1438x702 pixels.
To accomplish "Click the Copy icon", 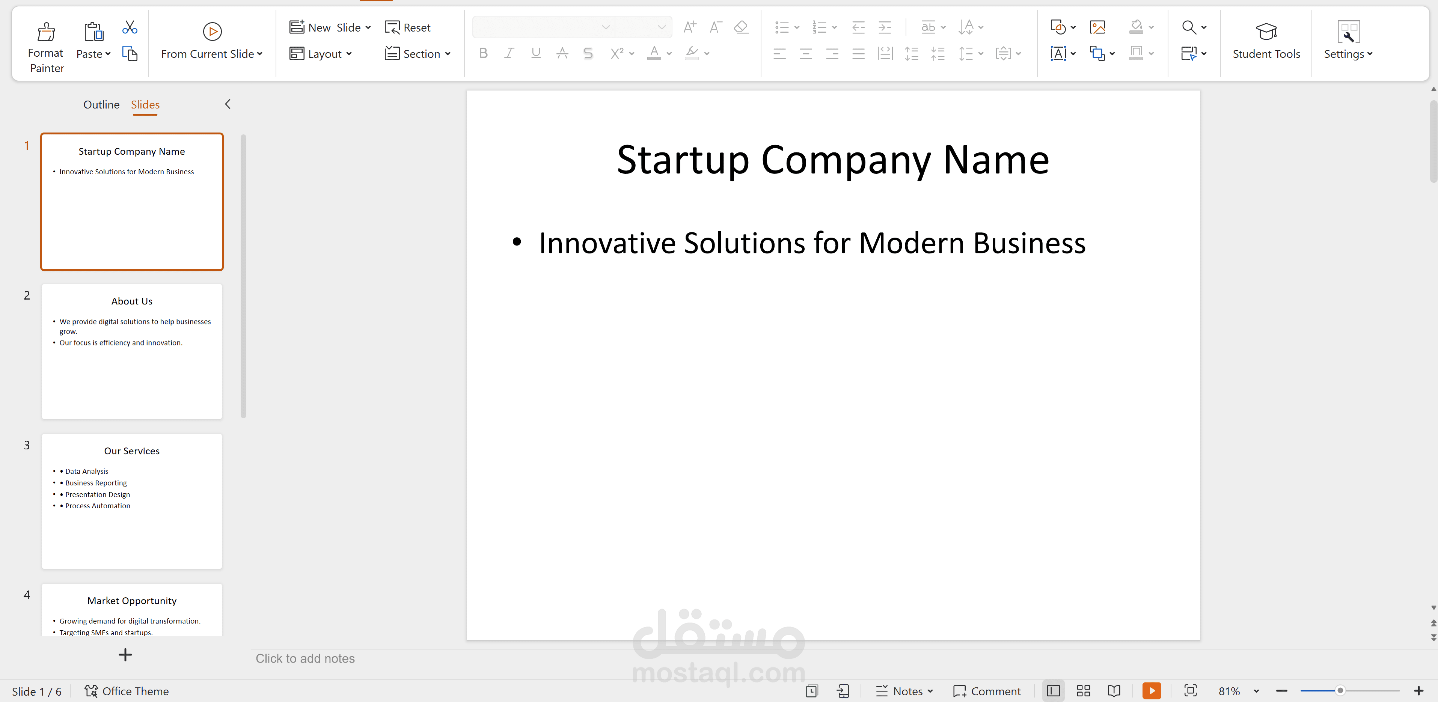I will pos(130,54).
